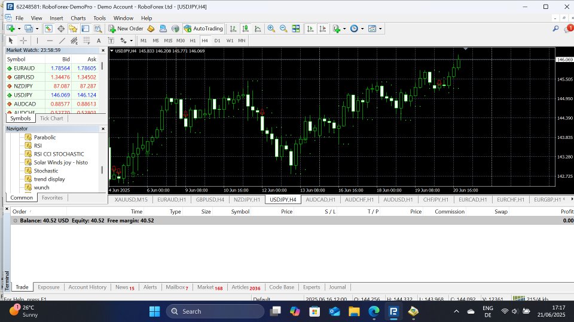Switch to the Account History tab
Screen dimensions: 574x322
pos(87,287)
